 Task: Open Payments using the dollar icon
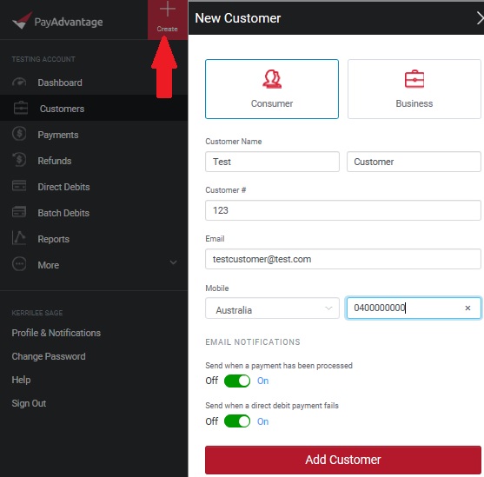click(19, 134)
